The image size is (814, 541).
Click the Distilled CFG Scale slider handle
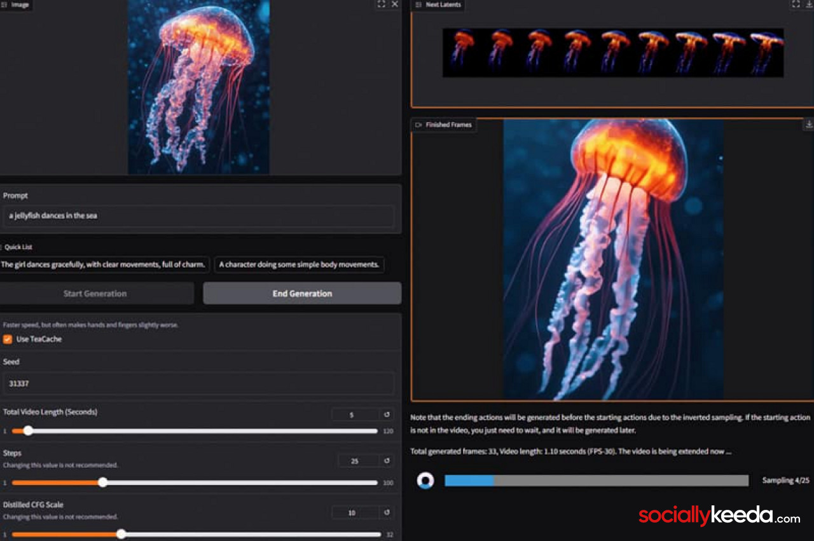121,534
